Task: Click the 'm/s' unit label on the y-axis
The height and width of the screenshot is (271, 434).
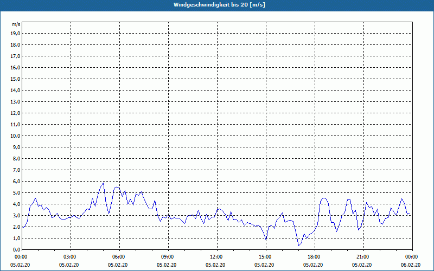Action: coord(16,24)
